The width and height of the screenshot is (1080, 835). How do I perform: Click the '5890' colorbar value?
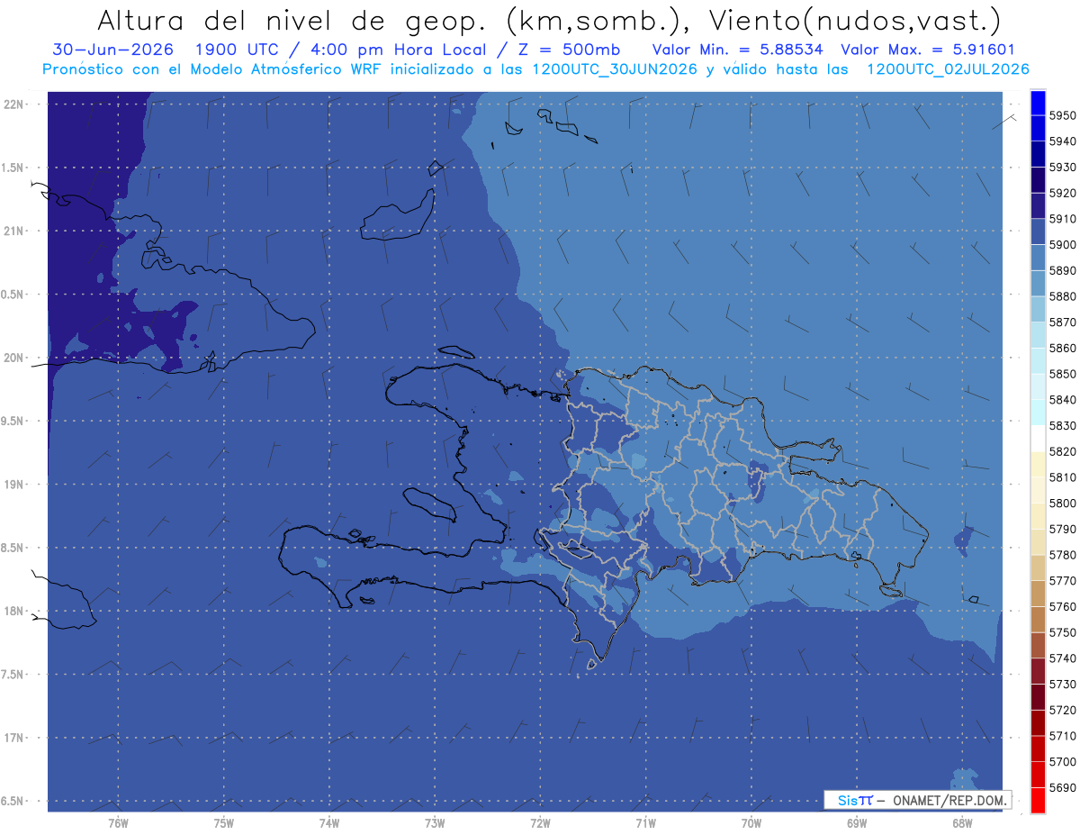(1062, 270)
